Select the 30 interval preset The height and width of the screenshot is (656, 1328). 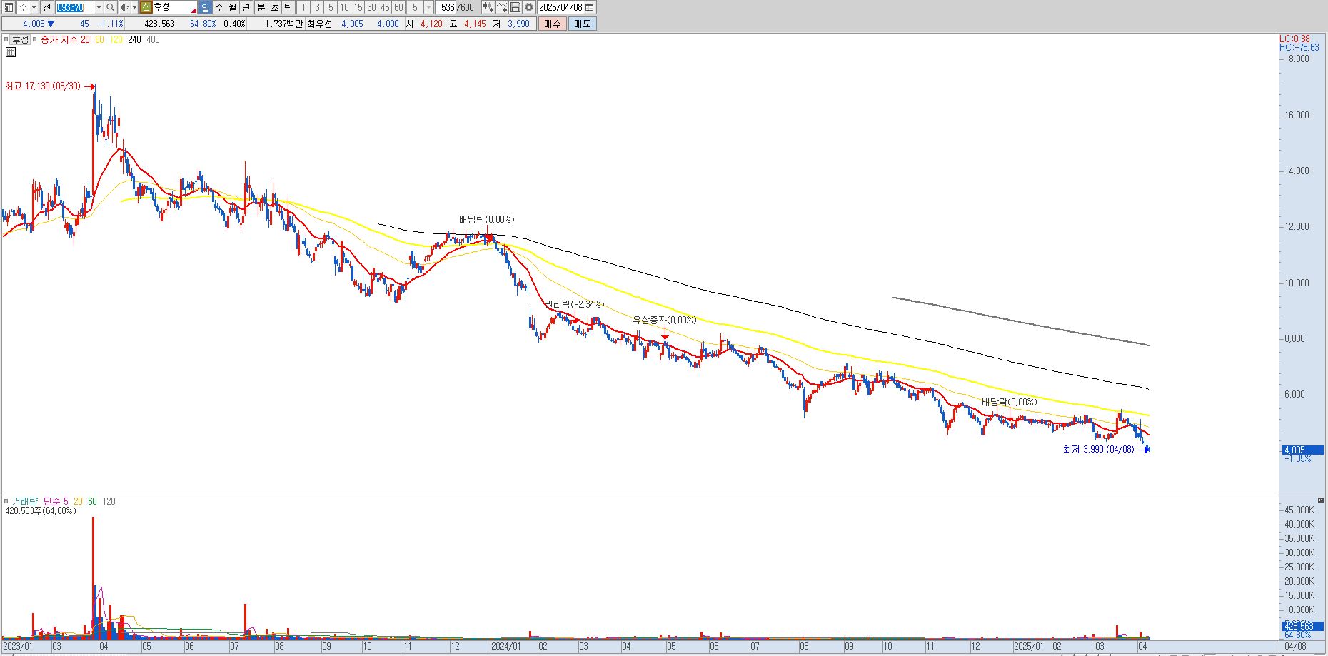(371, 7)
